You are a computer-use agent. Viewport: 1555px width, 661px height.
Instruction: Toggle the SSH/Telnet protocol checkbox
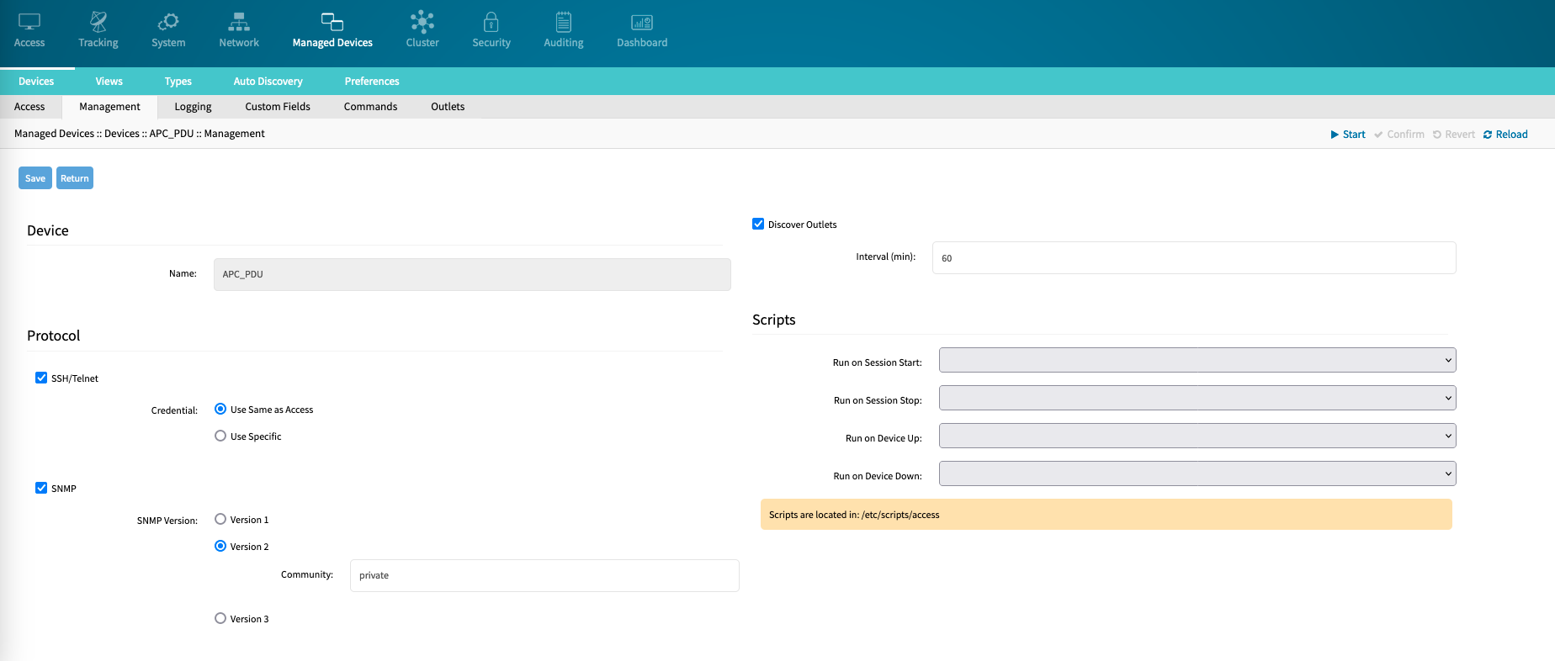(x=41, y=378)
